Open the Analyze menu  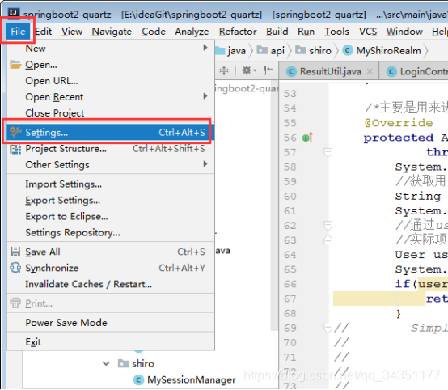tap(192, 32)
